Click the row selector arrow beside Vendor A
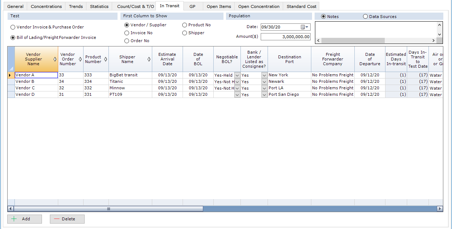The image size is (452, 229). pyautogui.click(x=10, y=75)
